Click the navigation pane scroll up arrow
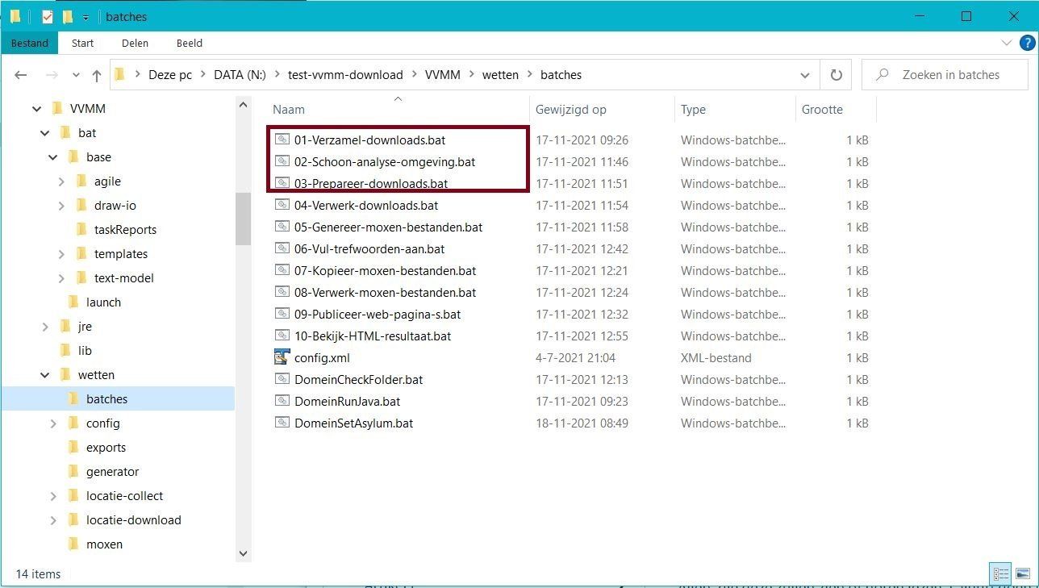 tap(243, 104)
